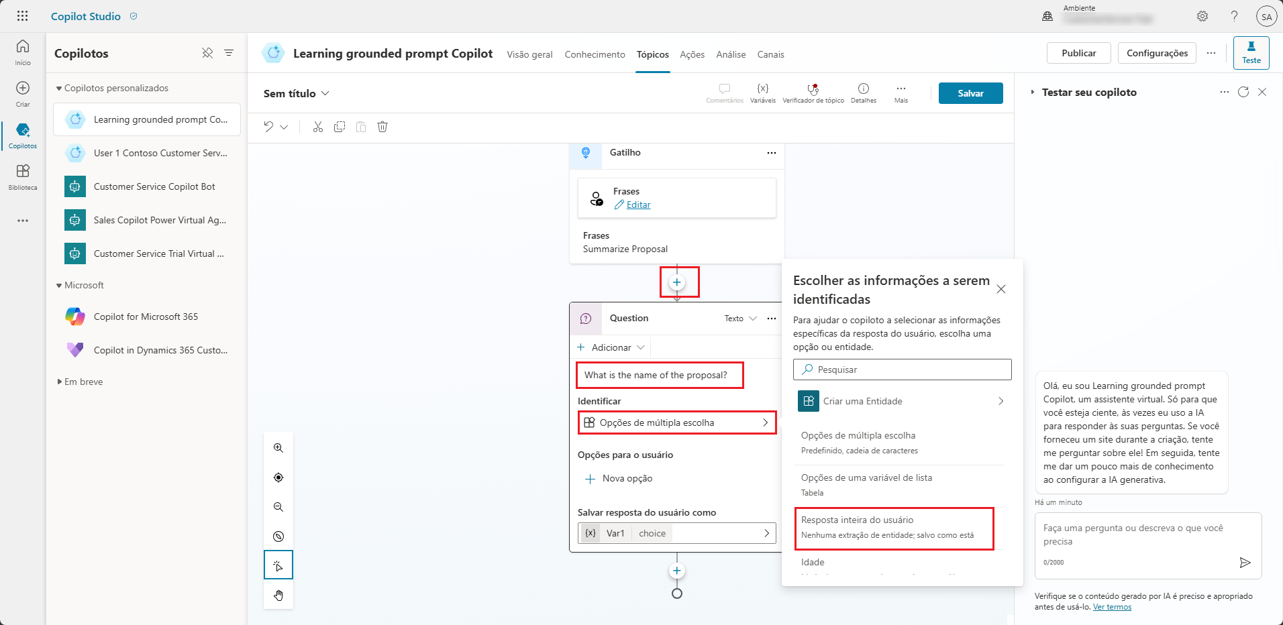
Task: Click the Editar phrases link
Action: [638, 205]
